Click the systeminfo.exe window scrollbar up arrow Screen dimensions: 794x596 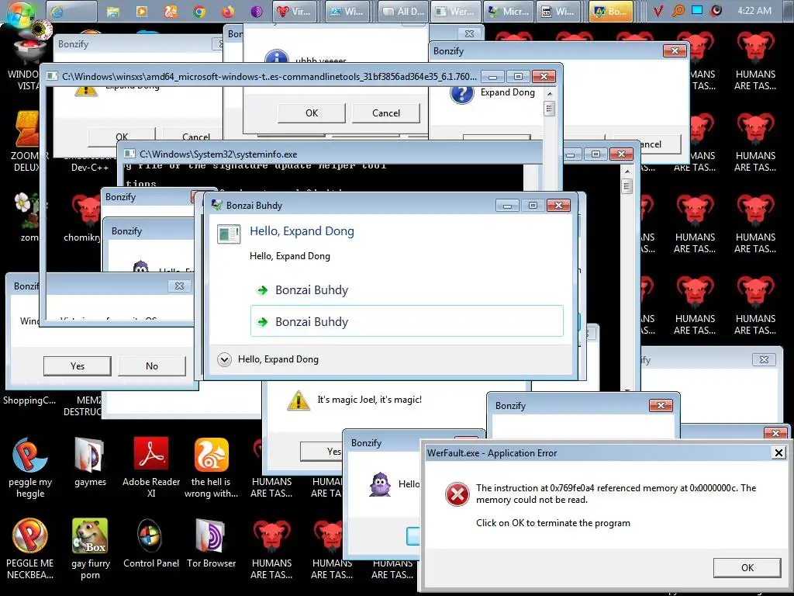[x=627, y=172]
